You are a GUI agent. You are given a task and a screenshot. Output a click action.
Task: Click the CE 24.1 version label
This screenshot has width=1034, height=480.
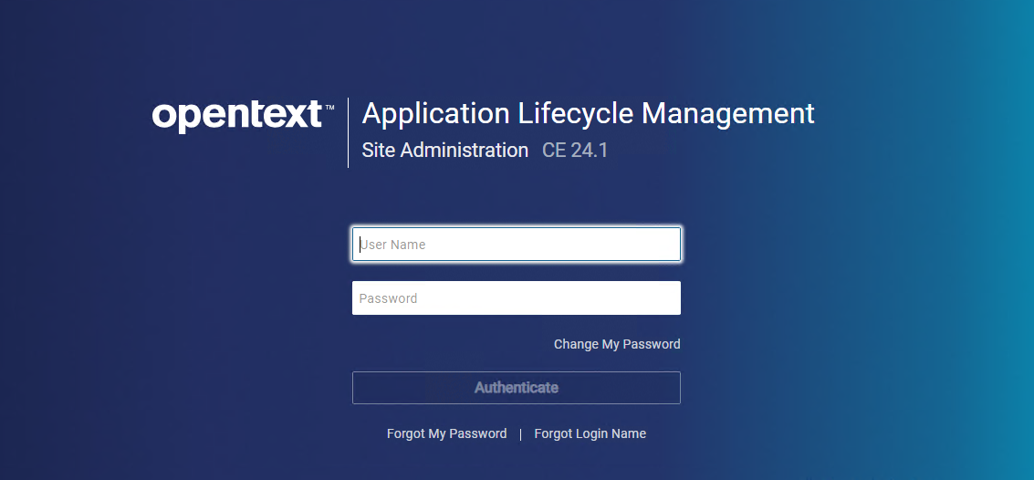[x=575, y=151]
